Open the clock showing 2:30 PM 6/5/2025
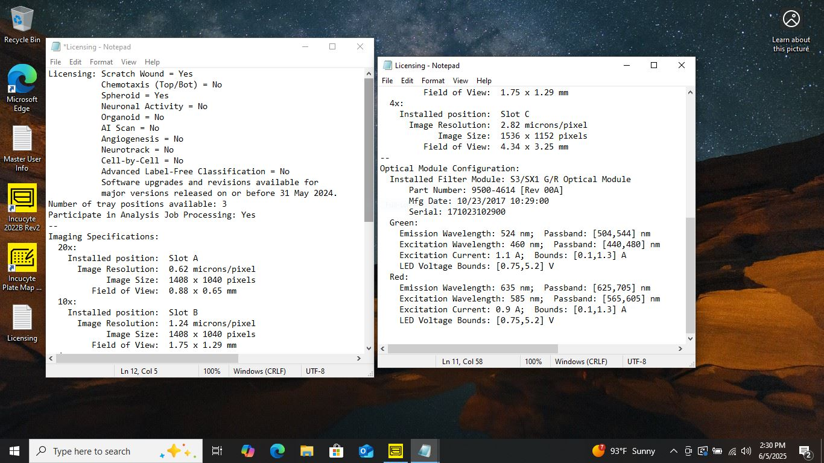The height and width of the screenshot is (463, 824). [772, 451]
